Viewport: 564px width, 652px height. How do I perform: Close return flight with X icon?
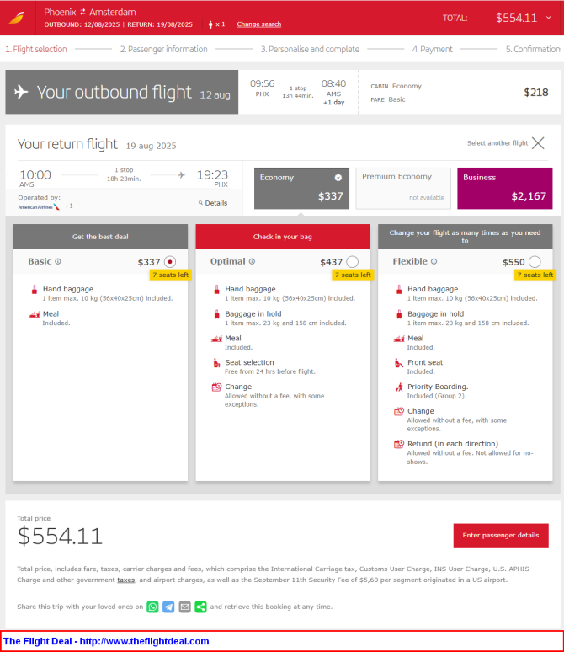(x=538, y=143)
